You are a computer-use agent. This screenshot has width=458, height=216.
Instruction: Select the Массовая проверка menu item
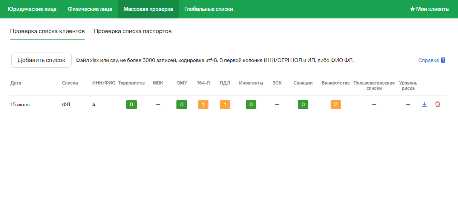[148, 9]
